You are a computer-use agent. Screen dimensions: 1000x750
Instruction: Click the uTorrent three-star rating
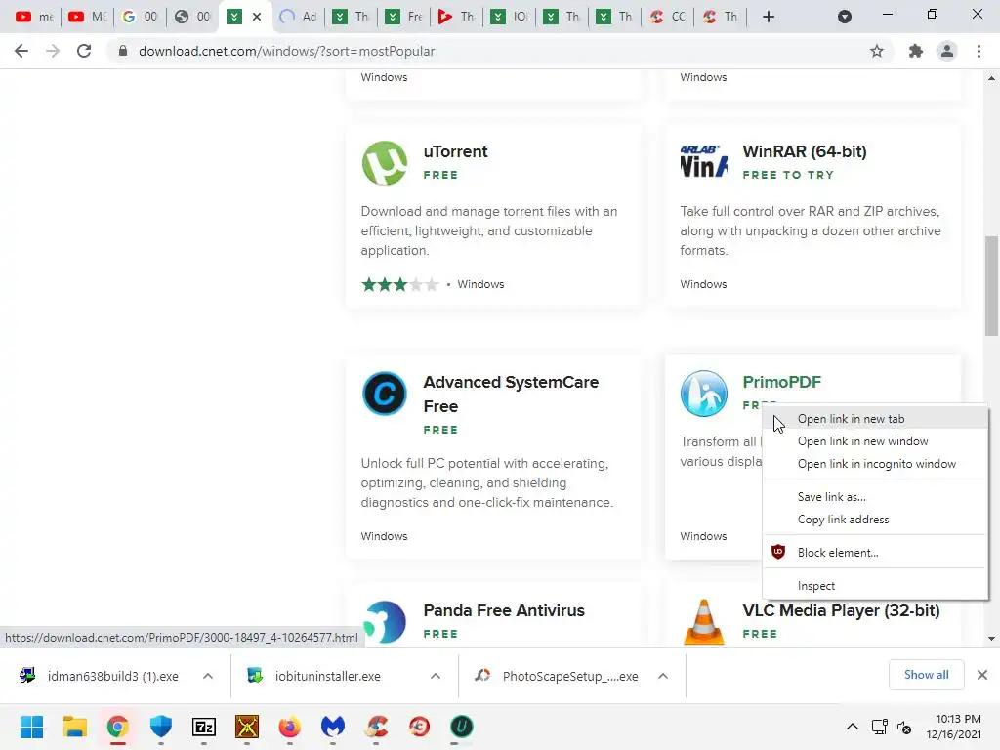click(x=399, y=284)
